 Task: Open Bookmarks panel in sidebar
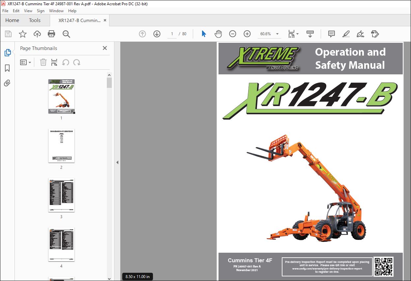[7, 68]
